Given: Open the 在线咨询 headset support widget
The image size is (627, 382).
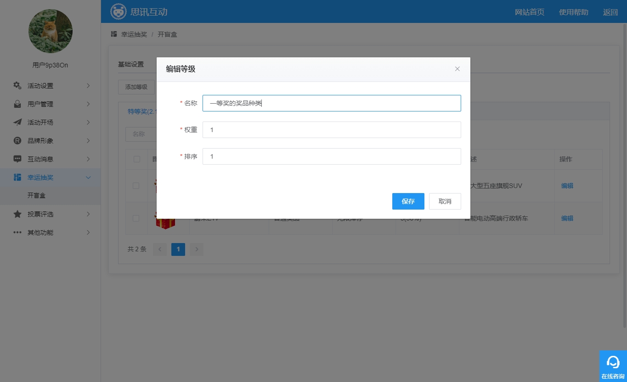Looking at the screenshot, I should (x=613, y=366).
